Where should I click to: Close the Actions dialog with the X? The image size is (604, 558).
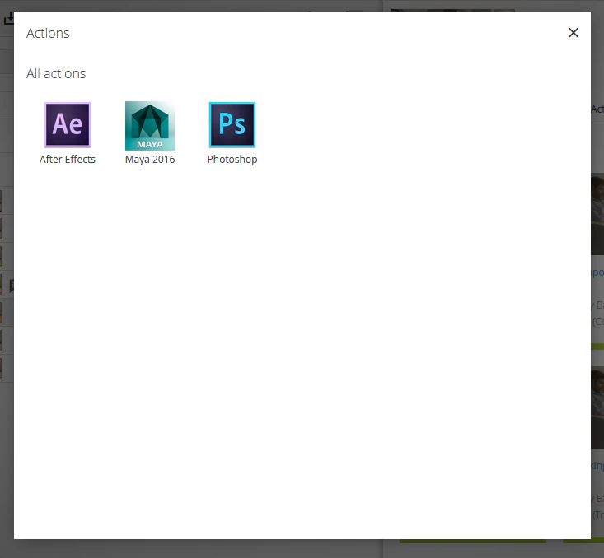tap(574, 33)
